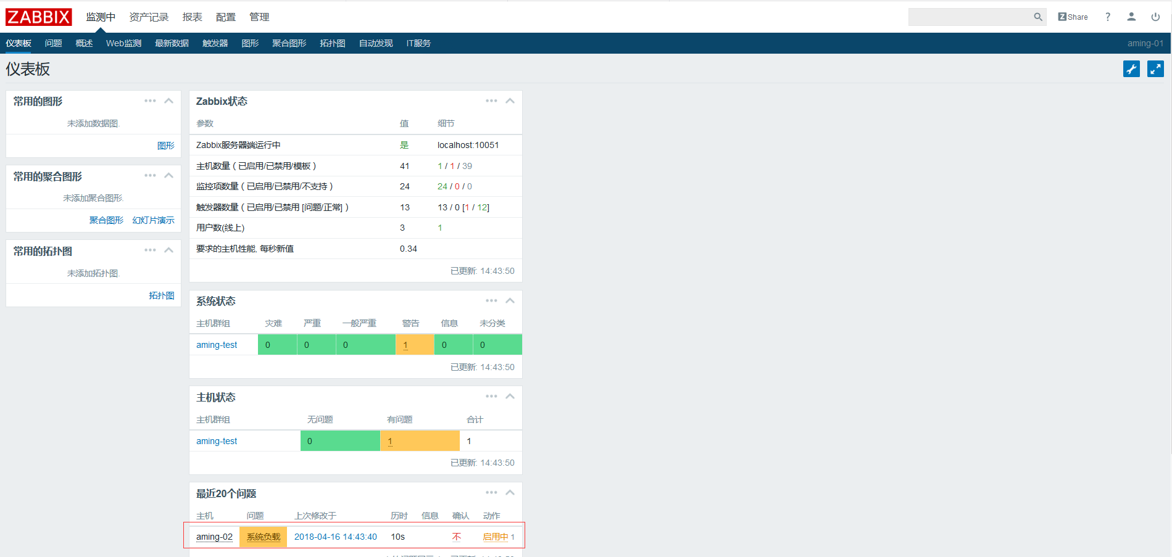Open options menu of 常用的拓扑图 widget

[150, 250]
